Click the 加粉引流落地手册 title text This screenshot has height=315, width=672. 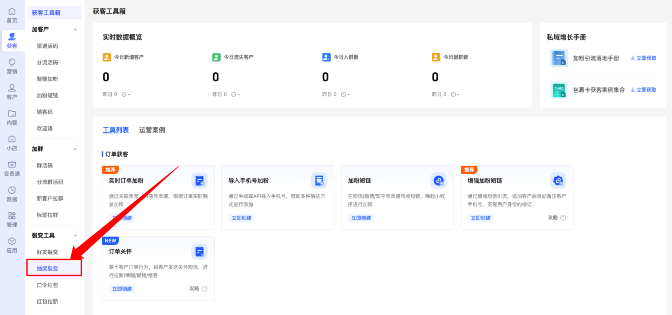[596, 58]
